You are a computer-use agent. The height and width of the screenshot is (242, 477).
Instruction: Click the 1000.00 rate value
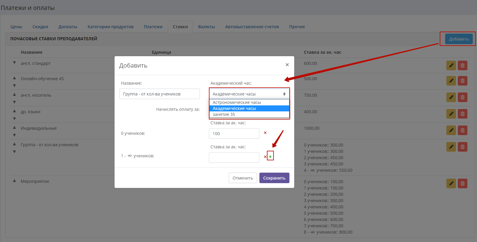[312, 128]
